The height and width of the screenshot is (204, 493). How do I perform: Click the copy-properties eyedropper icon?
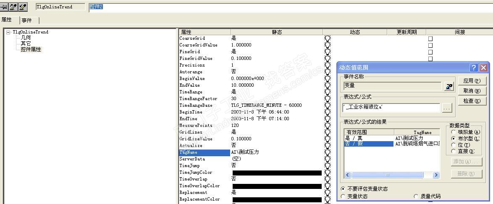point(13,7)
